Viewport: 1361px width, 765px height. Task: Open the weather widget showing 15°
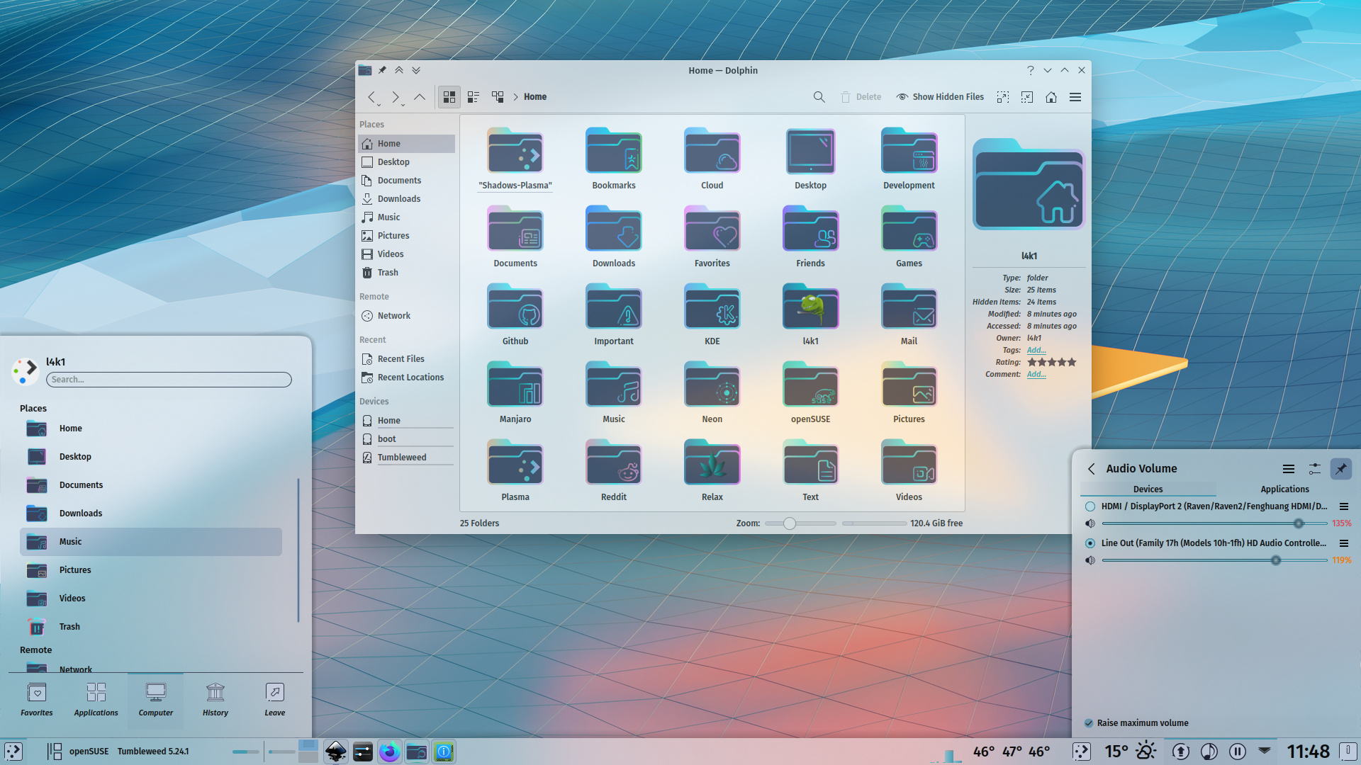coord(1131,752)
